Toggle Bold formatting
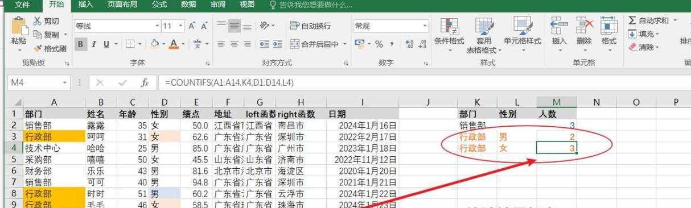Viewport: 691px width, 208px height. [x=80, y=44]
